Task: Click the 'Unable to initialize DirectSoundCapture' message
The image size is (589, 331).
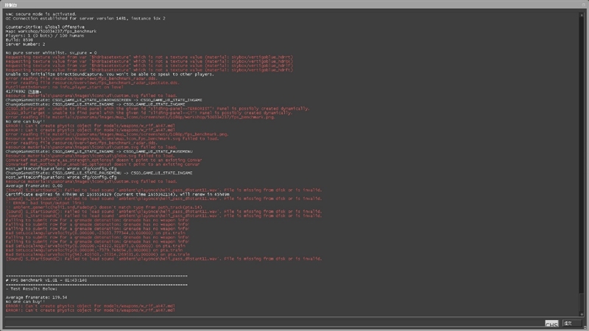Action: click(103, 74)
